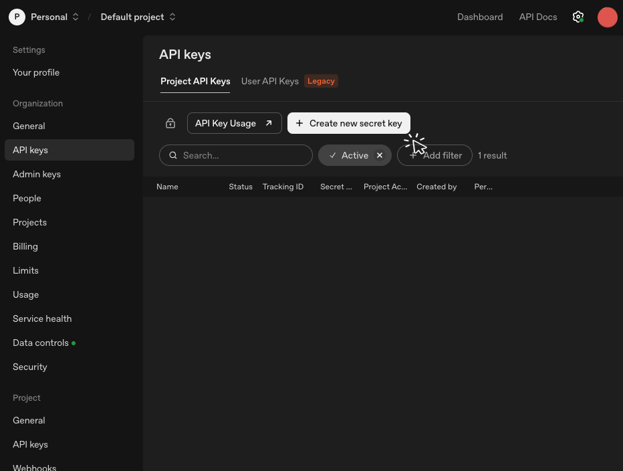Click the Legacy badge
623x471 pixels.
coord(321,81)
